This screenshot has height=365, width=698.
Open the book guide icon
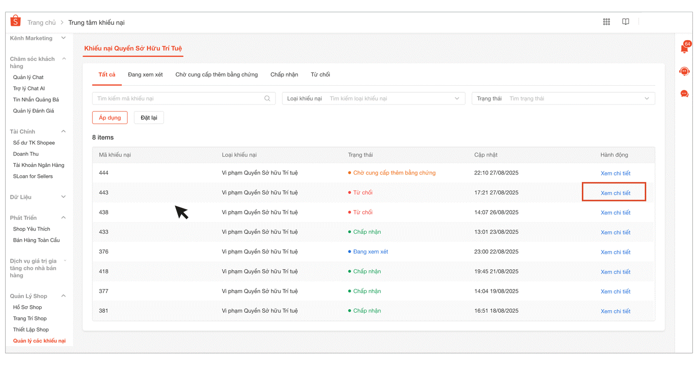626,22
